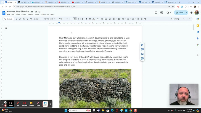Open the File menu
Viewport: 201px width, 113px height.
(8, 14)
